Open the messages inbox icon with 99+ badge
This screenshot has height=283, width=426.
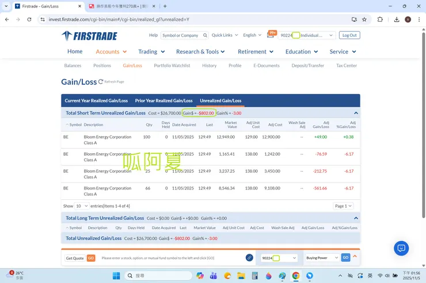coord(271,35)
